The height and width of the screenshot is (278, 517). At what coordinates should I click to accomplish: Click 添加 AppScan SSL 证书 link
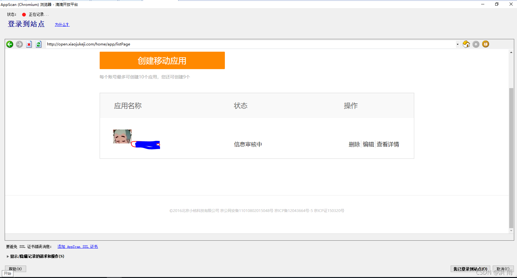tap(78, 247)
